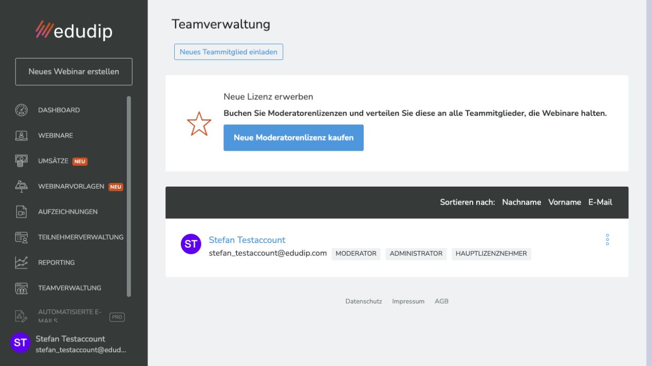
Task: Click the Aufzeichnungen recording icon
Action: [x=21, y=212]
